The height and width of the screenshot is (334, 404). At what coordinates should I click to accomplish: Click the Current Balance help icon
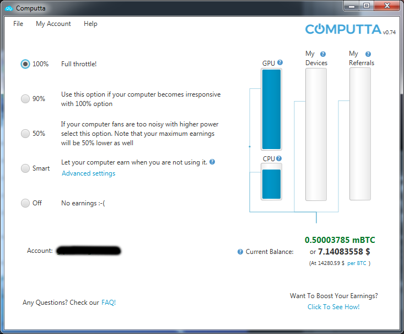tap(240, 252)
